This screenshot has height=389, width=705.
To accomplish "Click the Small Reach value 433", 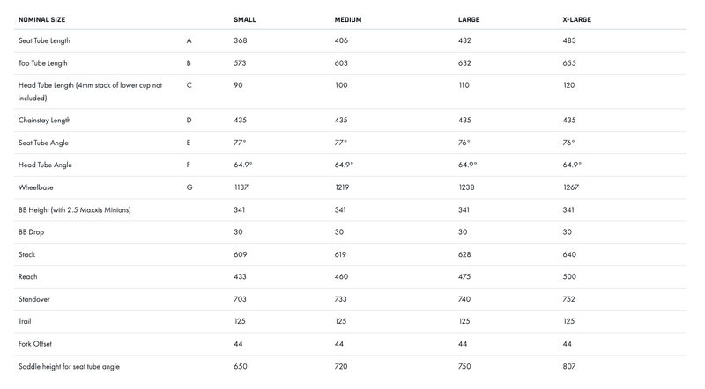I will coord(240,277).
